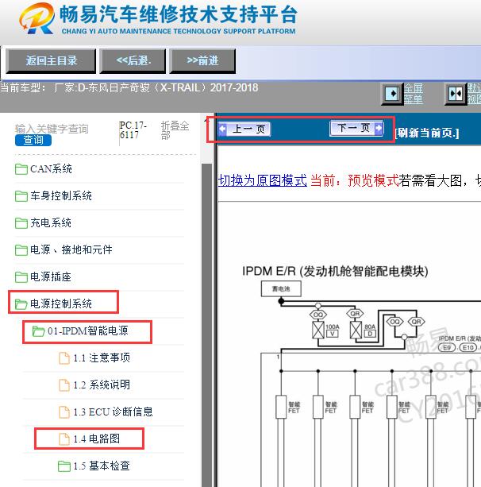Open the 1.2 系统说明 document
The height and width of the screenshot is (487, 481).
click(x=102, y=385)
